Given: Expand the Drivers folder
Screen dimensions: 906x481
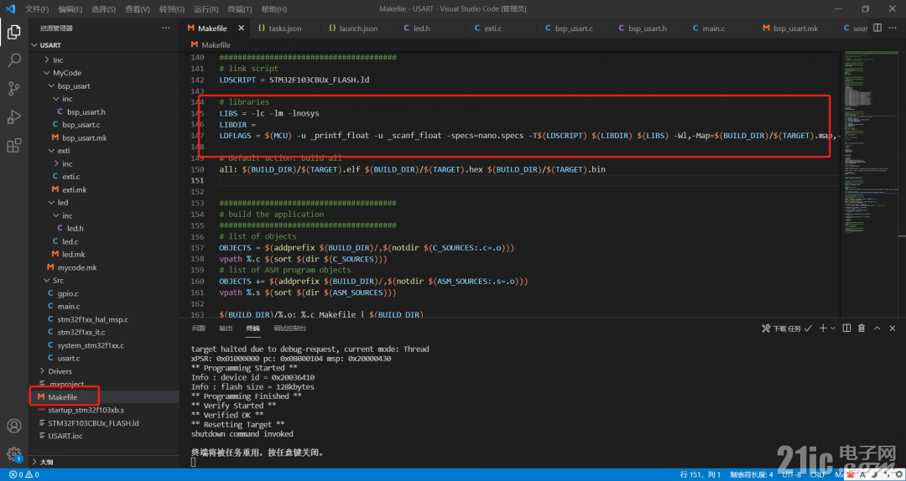Looking at the screenshot, I should click(x=59, y=370).
